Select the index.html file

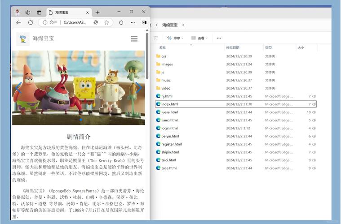[x=236, y=104]
